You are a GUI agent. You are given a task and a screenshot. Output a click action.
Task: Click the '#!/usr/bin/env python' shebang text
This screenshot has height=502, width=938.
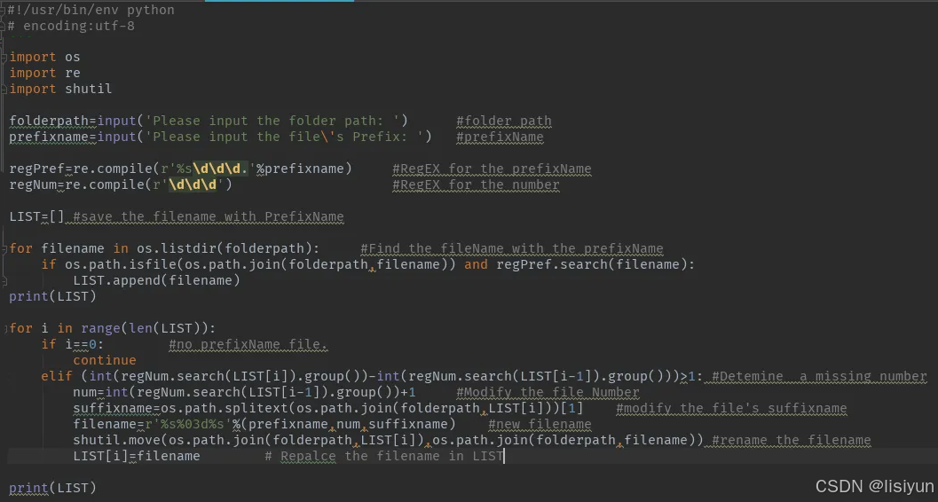tap(91, 10)
